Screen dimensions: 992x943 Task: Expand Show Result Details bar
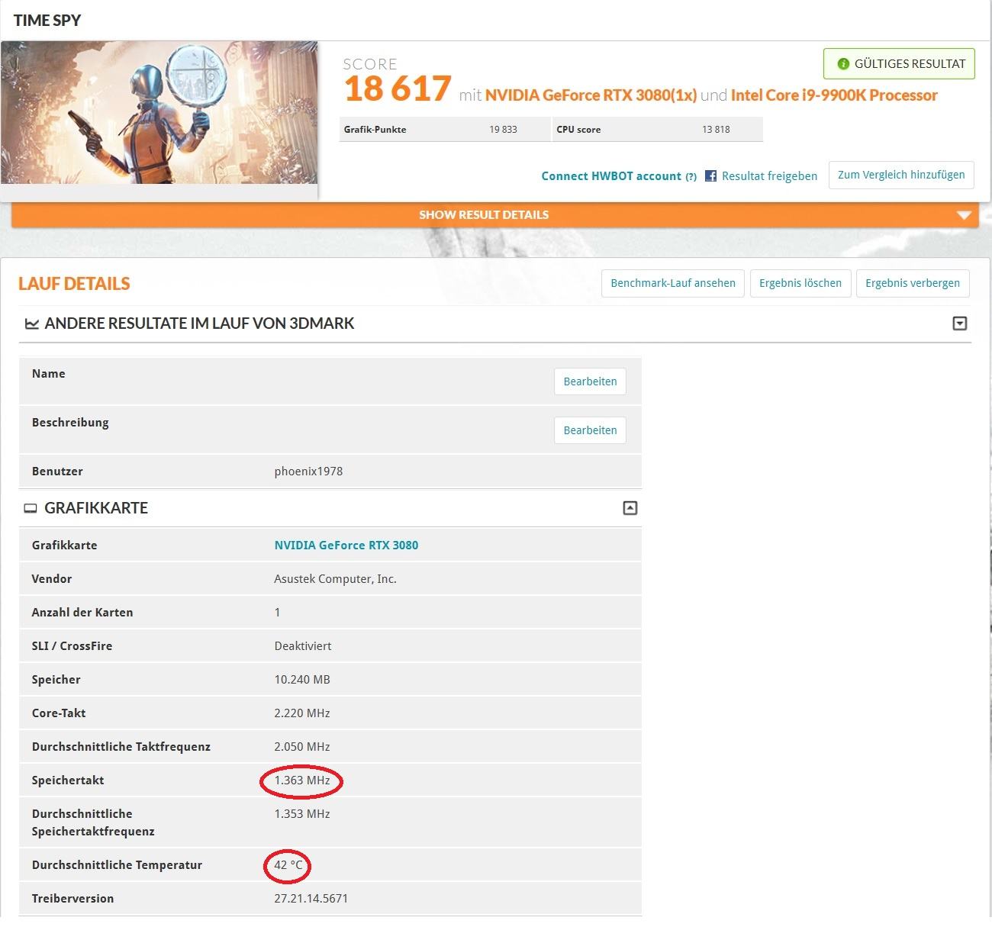click(495, 214)
